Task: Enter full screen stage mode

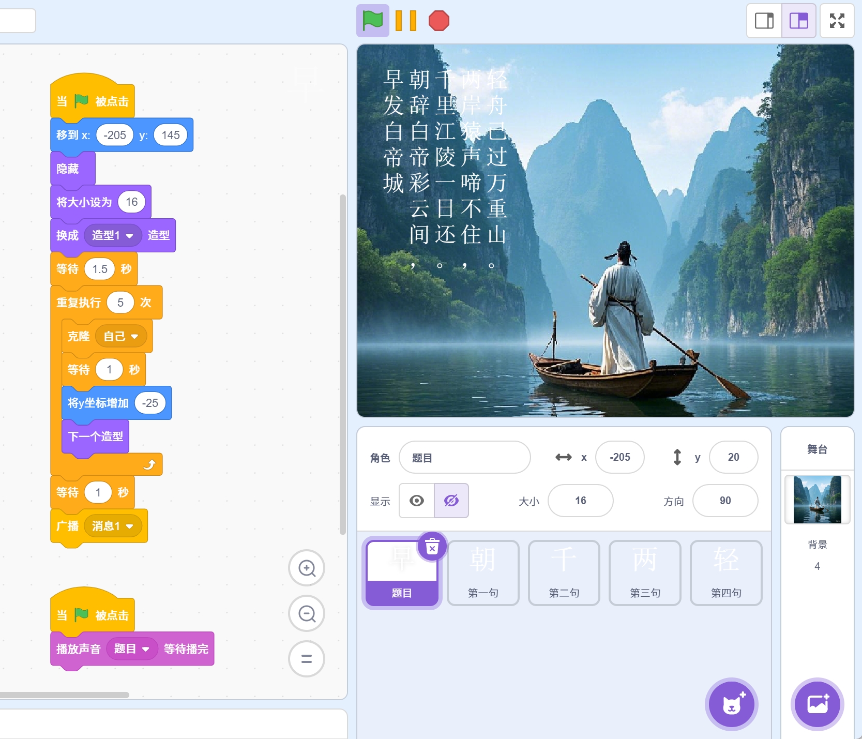Action: coord(837,21)
